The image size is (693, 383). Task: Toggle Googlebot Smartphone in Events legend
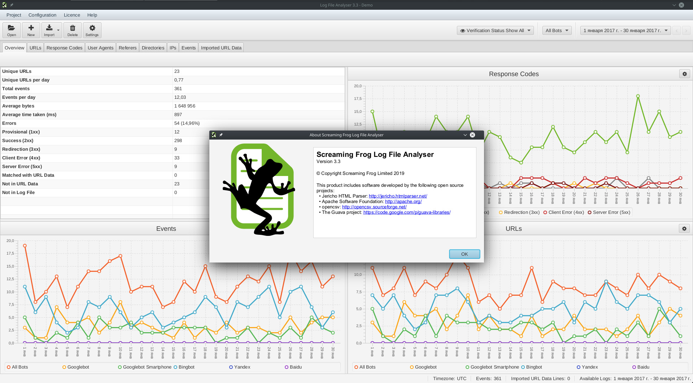pos(145,367)
